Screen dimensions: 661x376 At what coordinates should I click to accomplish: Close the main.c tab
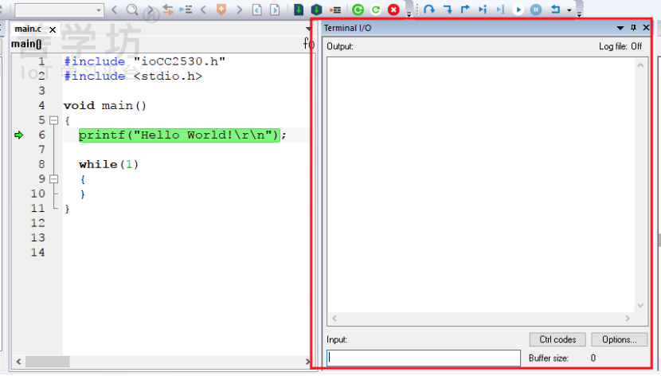coord(53,29)
